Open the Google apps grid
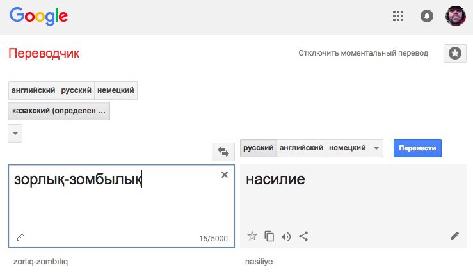Viewport: 473px width, 272px height. click(x=398, y=16)
